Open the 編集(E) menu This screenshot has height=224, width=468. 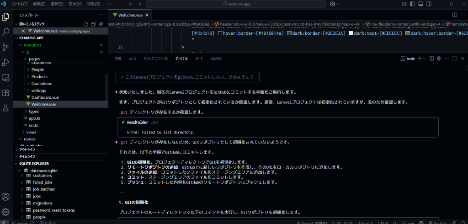[x=39, y=4]
